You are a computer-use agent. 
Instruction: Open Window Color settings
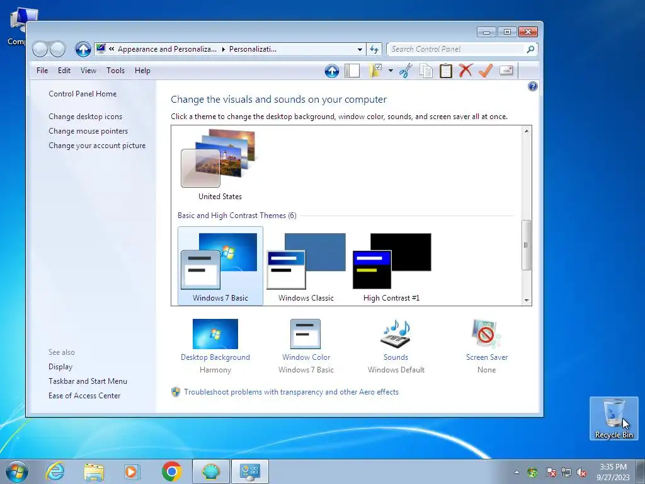click(x=305, y=346)
